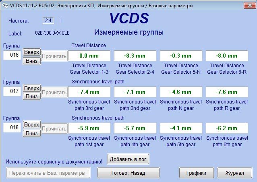Click the label file 02E-300-0XX.CLB text
The image size is (257, 182).
(52, 33)
